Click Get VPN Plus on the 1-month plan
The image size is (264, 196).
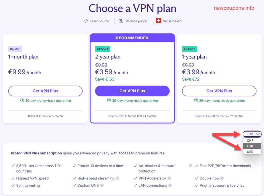coord(45,91)
